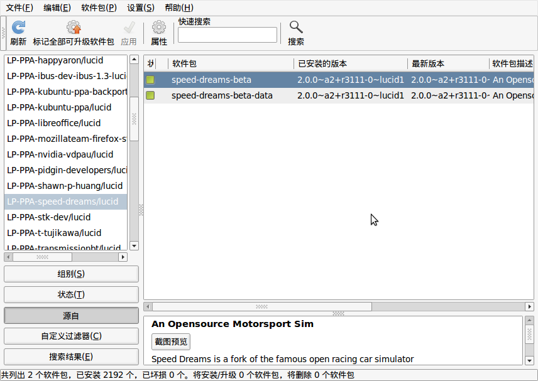This screenshot has height=381, width=538.
Task: Sort by latest version (最新版本) column header
Action: (448, 64)
